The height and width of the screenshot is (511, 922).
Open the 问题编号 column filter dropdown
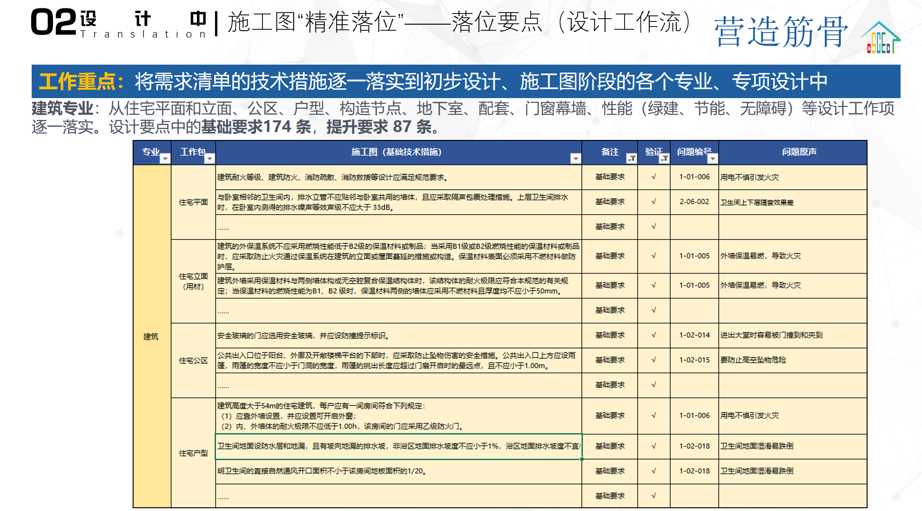[x=713, y=159]
